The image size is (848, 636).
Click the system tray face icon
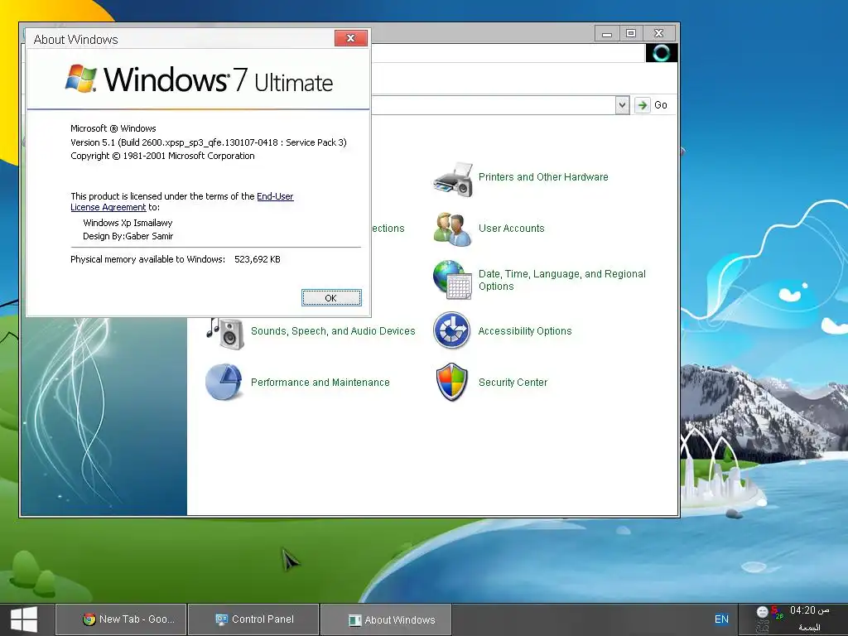[762, 612]
